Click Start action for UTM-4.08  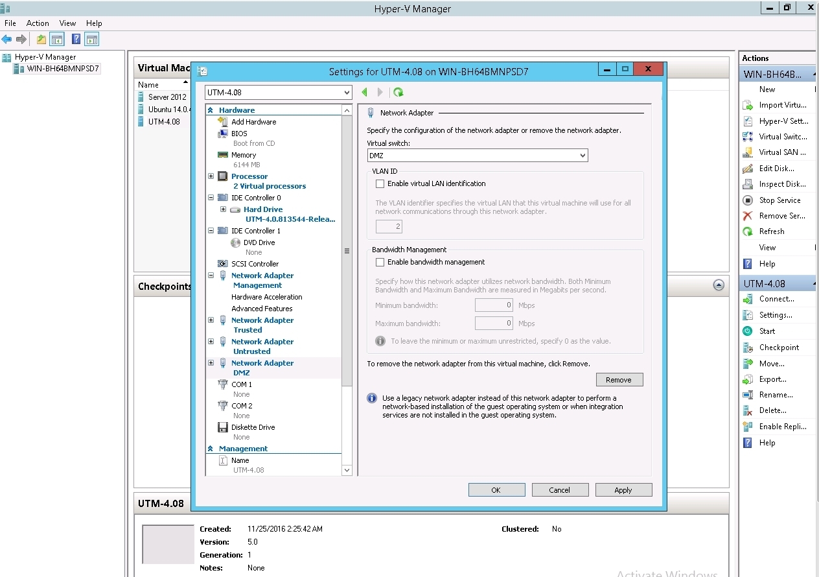pos(767,331)
